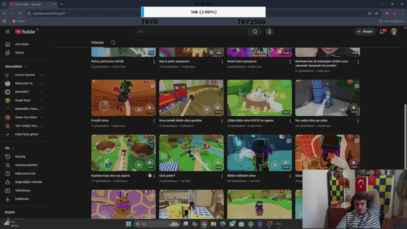This screenshot has width=407, height=229.
Task: Open Windows Start menu
Action: click(128, 224)
